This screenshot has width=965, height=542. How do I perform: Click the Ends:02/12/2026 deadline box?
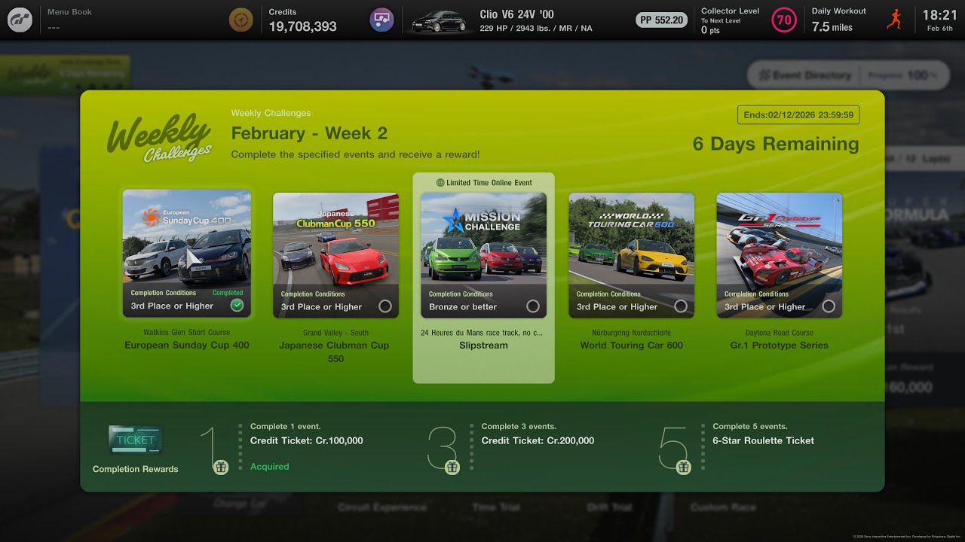tap(798, 115)
